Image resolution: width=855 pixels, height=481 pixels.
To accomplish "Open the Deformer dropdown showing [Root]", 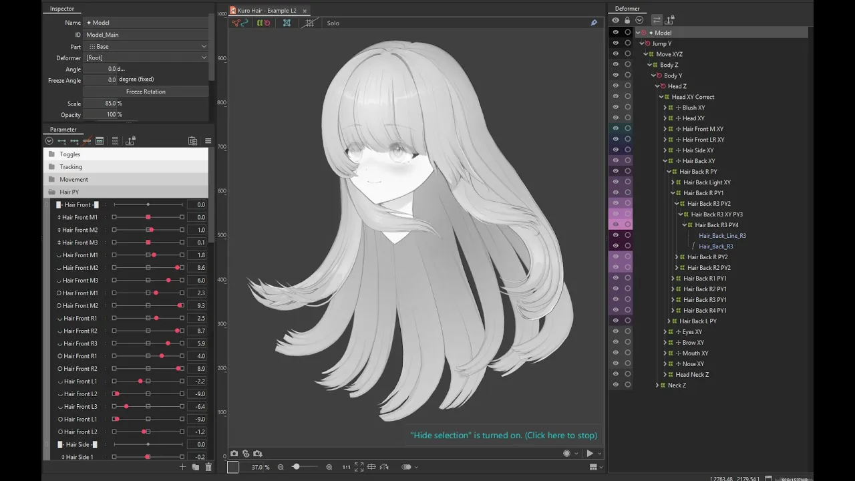I will (x=146, y=58).
